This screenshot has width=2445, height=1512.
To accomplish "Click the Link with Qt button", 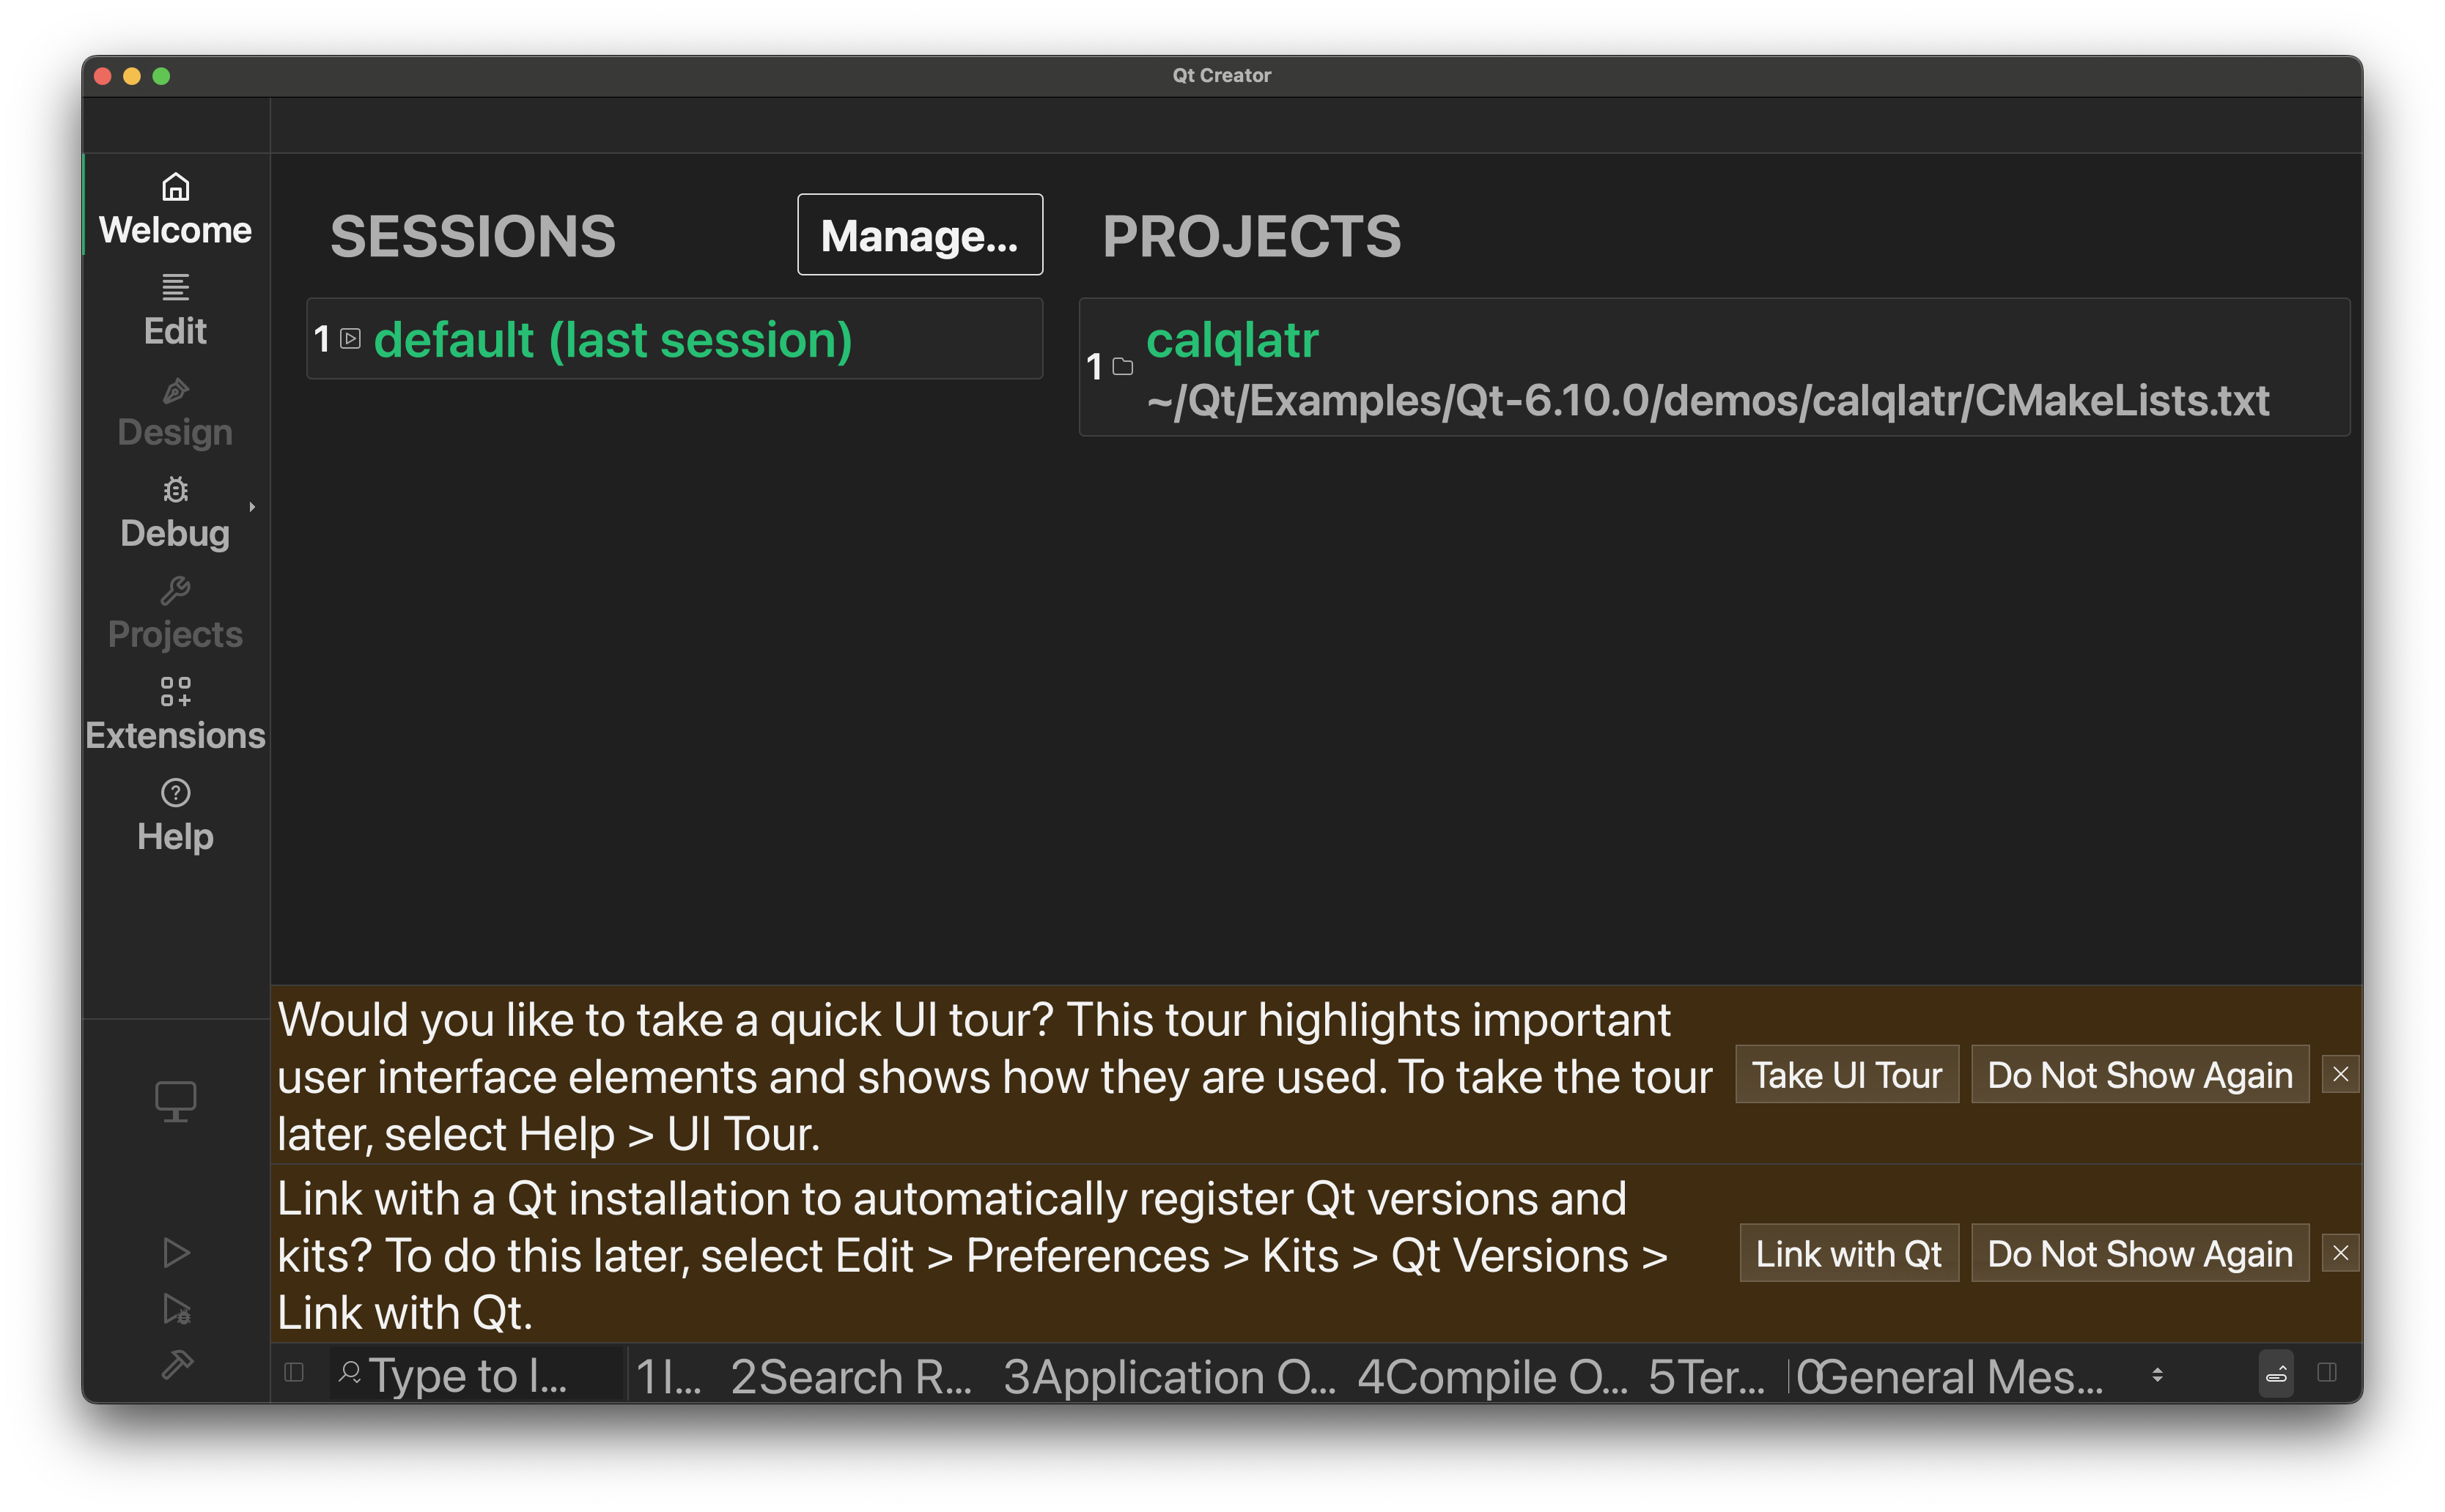I will tap(1848, 1254).
